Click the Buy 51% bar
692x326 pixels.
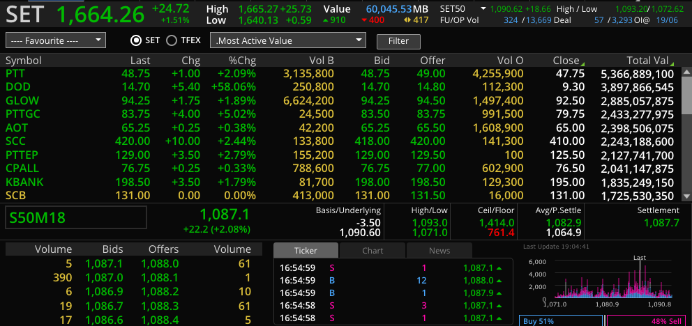click(x=560, y=320)
